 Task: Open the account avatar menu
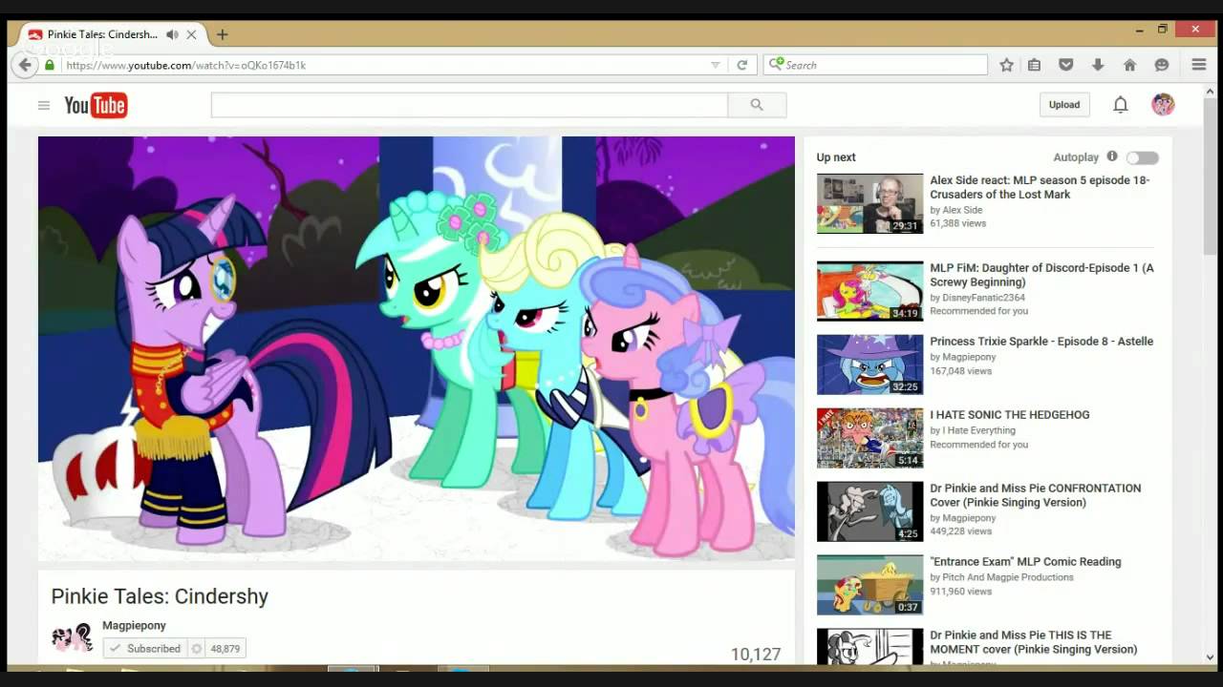(x=1163, y=105)
